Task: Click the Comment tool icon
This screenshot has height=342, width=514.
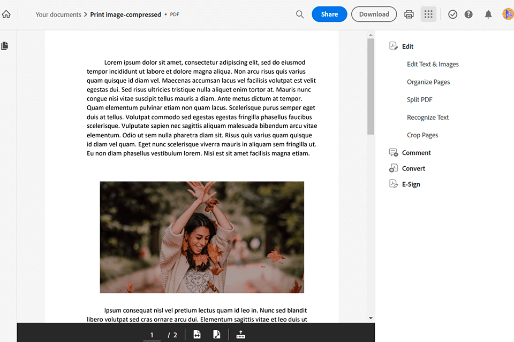Action: (394, 152)
